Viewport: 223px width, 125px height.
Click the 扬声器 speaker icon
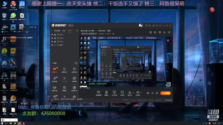point(137,92)
